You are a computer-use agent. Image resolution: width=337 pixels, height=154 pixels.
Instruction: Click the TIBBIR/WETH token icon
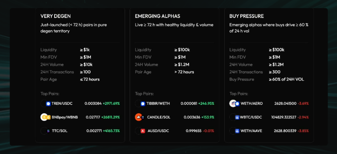tap(140, 103)
